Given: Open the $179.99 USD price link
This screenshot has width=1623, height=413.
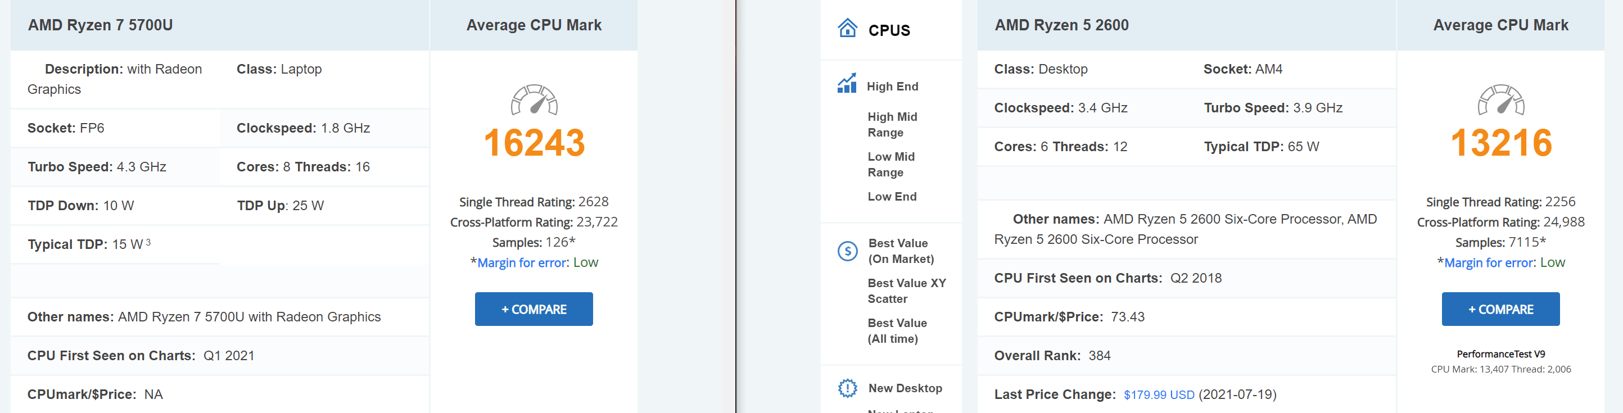Looking at the screenshot, I should 1159,395.
